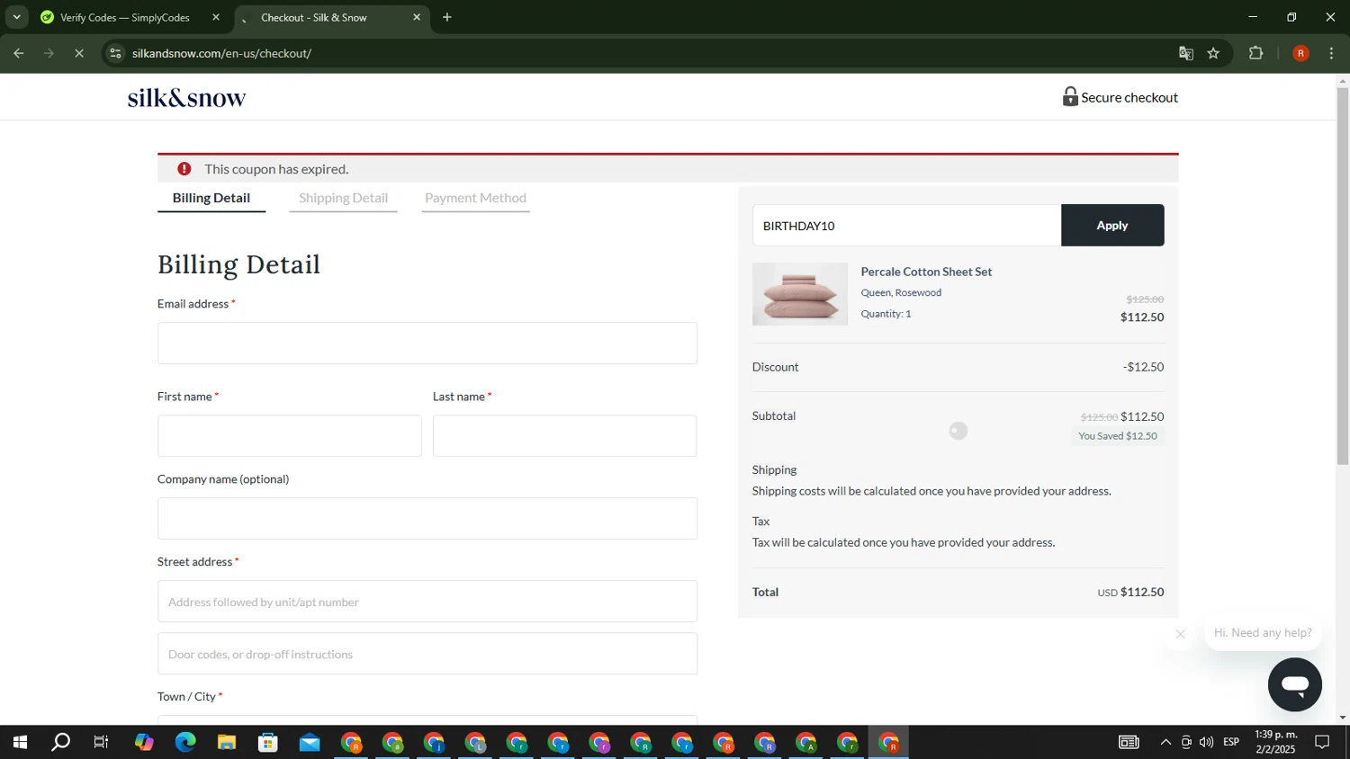Click the Secure checkout lock icon
The image size is (1350, 759).
[1070, 96]
